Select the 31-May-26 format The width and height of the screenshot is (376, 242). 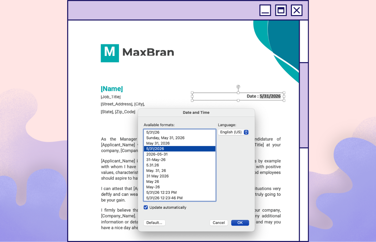[x=180, y=160]
